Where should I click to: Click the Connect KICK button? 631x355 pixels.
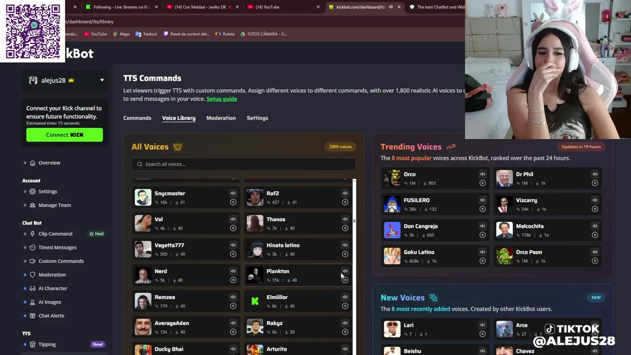tap(65, 135)
